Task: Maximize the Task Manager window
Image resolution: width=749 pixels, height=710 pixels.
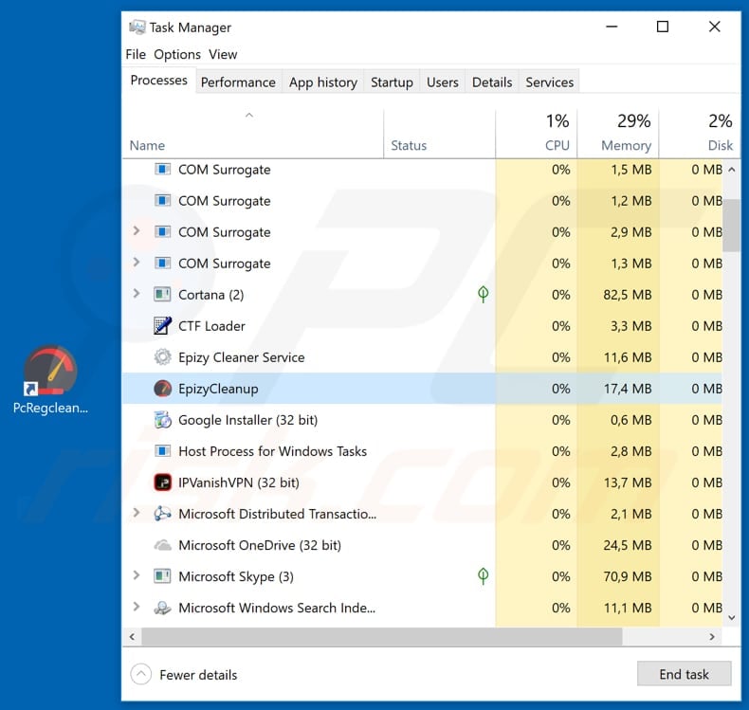Action: [663, 27]
